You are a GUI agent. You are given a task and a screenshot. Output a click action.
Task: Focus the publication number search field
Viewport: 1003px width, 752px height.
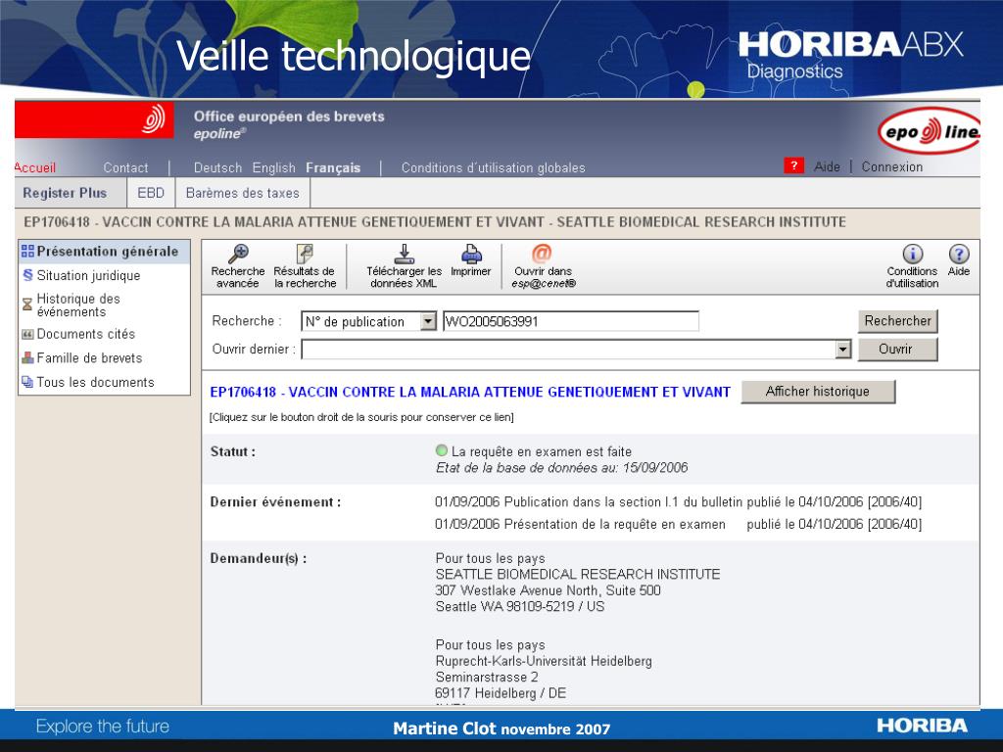pyautogui.click(x=571, y=321)
